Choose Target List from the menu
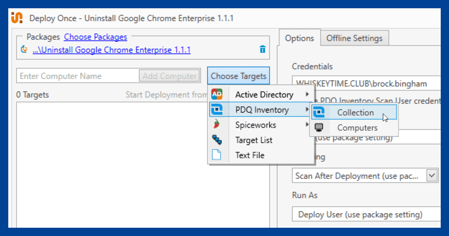 coord(261,140)
